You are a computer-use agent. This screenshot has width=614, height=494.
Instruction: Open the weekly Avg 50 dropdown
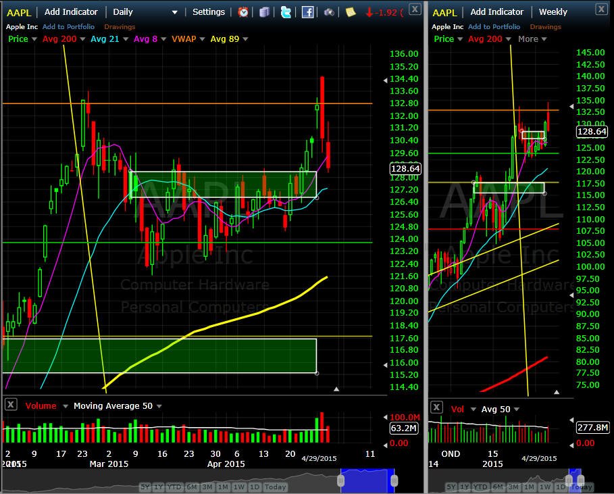tap(517, 410)
